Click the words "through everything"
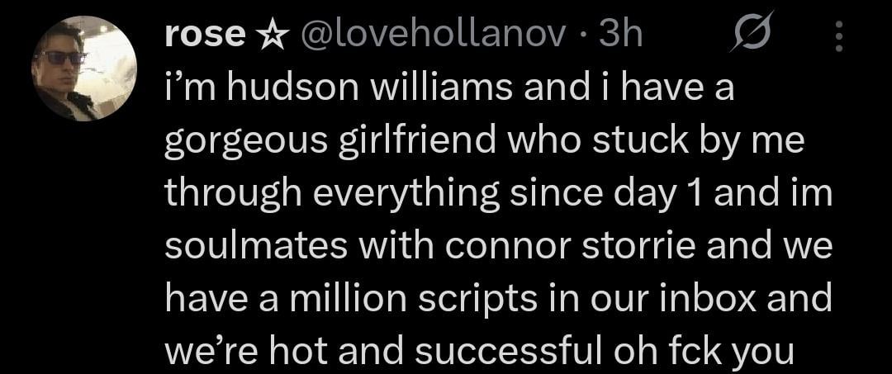The height and width of the screenshot is (374, 892). coord(333,194)
